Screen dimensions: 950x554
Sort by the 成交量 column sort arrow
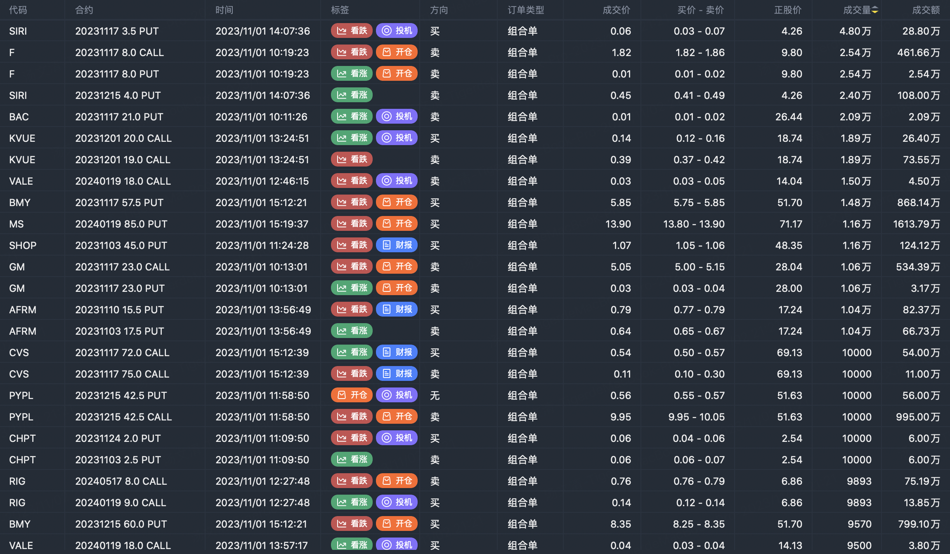[874, 10]
